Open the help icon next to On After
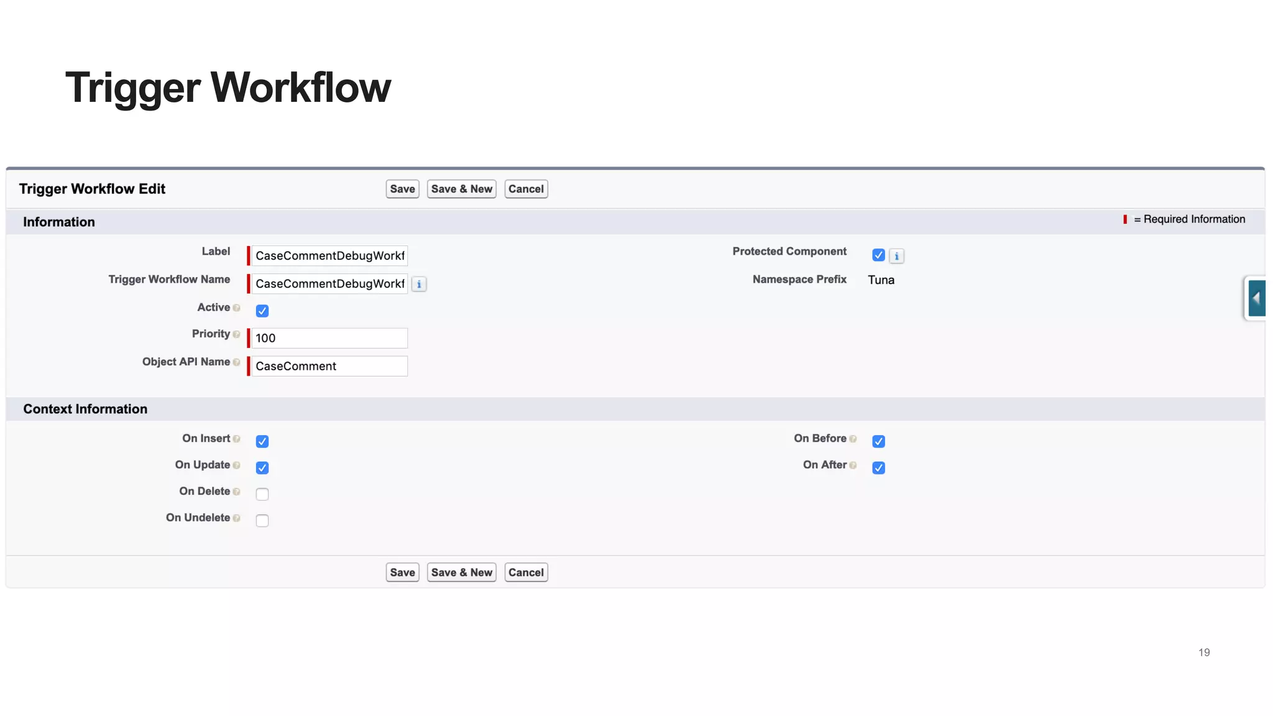The height and width of the screenshot is (716, 1273). (x=853, y=465)
